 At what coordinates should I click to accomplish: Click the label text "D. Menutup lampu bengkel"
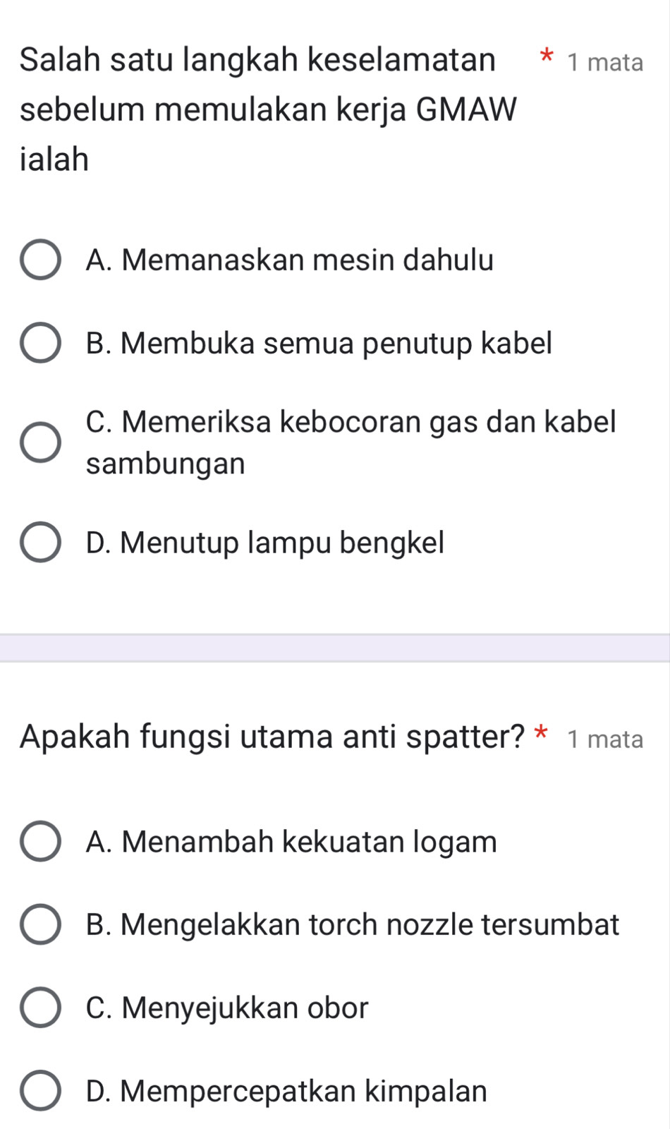pyautogui.click(x=265, y=543)
